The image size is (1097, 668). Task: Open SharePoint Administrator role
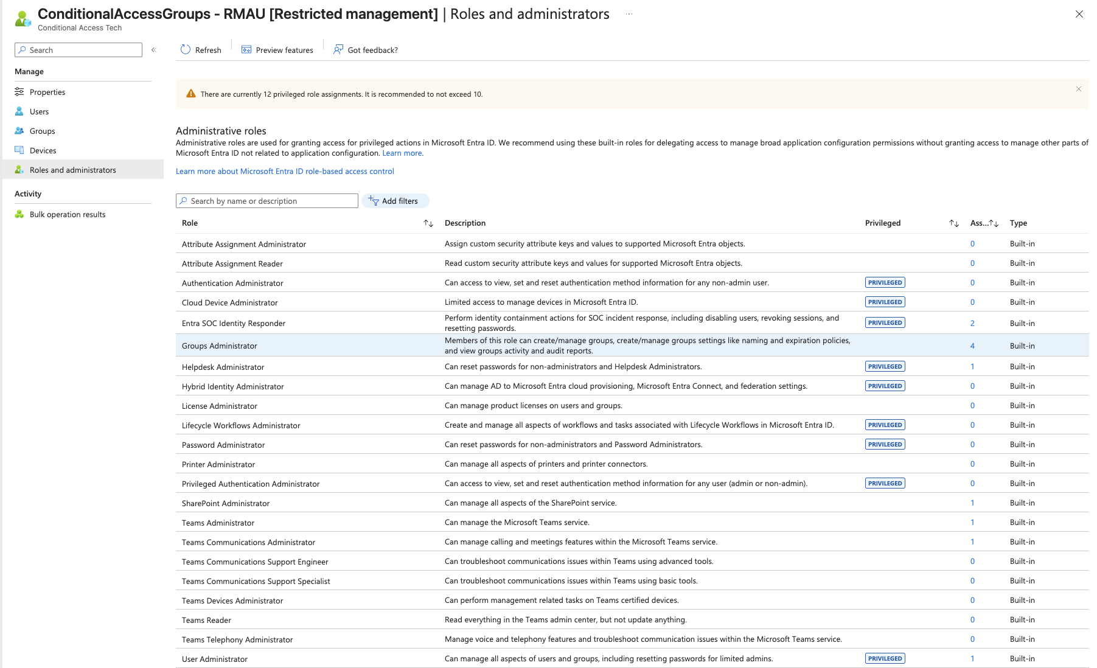tap(225, 503)
